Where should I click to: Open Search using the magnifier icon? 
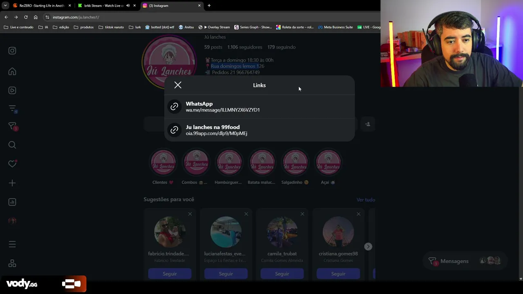click(x=12, y=145)
